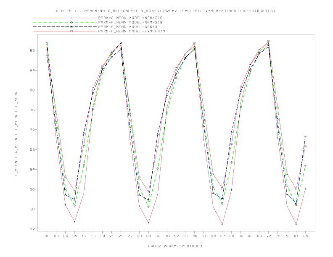Select legend entry PARM=F_MEAN MODEL=FV3GFS/3
Image resolution: width=333 pixels, height=257 pixels.
(132, 31)
